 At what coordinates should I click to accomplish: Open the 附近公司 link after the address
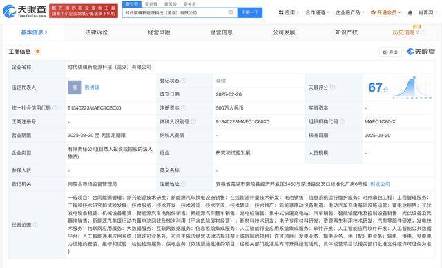pyautogui.click(x=380, y=184)
